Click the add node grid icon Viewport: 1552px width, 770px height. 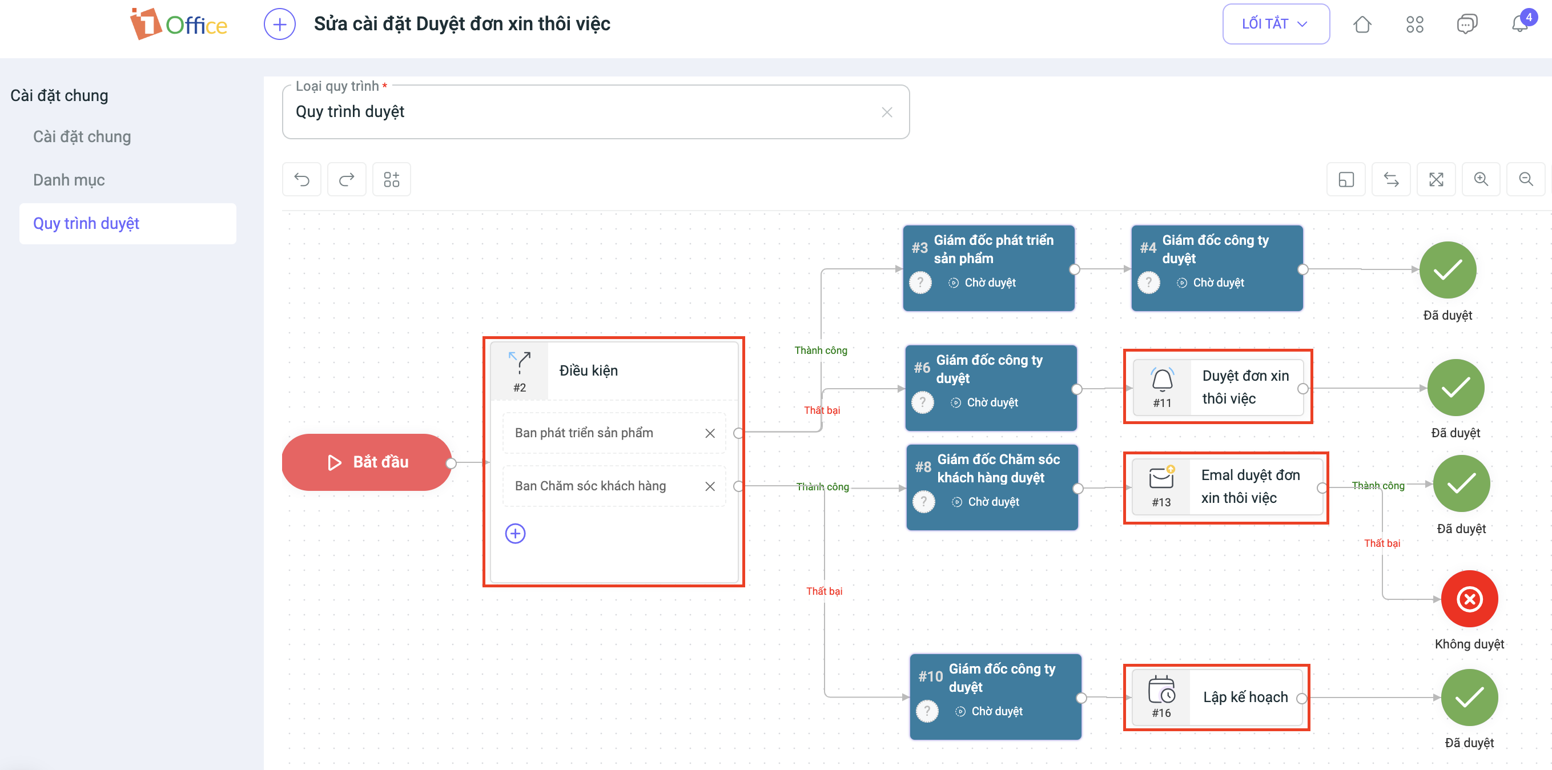coord(392,179)
